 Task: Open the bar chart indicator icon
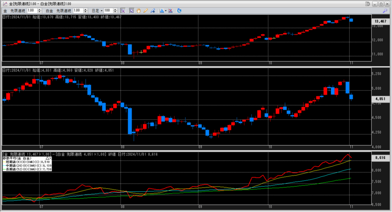pos(161,11)
